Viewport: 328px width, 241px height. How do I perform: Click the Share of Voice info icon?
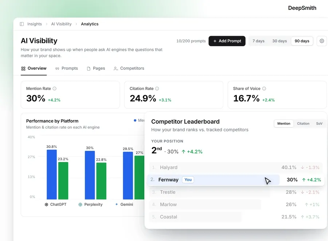click(x=264, y=88)
